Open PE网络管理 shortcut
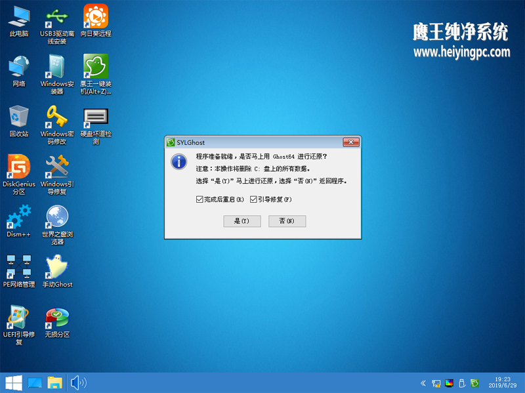The height and width of the screenshot is (393, 525). tap(19, 271)
